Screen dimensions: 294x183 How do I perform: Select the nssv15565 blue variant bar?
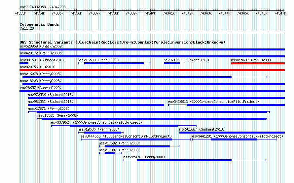tap(152, 119)
